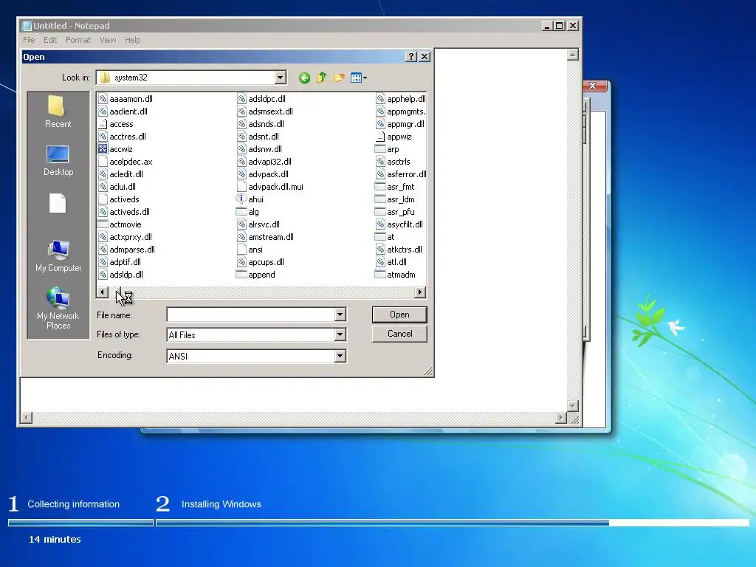
Task: Click the Open button
Action: point(399,315)
